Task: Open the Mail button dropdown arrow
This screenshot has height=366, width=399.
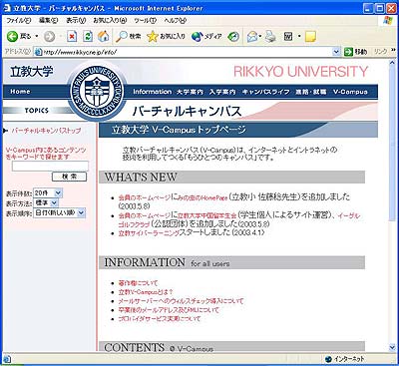Action: [x=260, y=36]
